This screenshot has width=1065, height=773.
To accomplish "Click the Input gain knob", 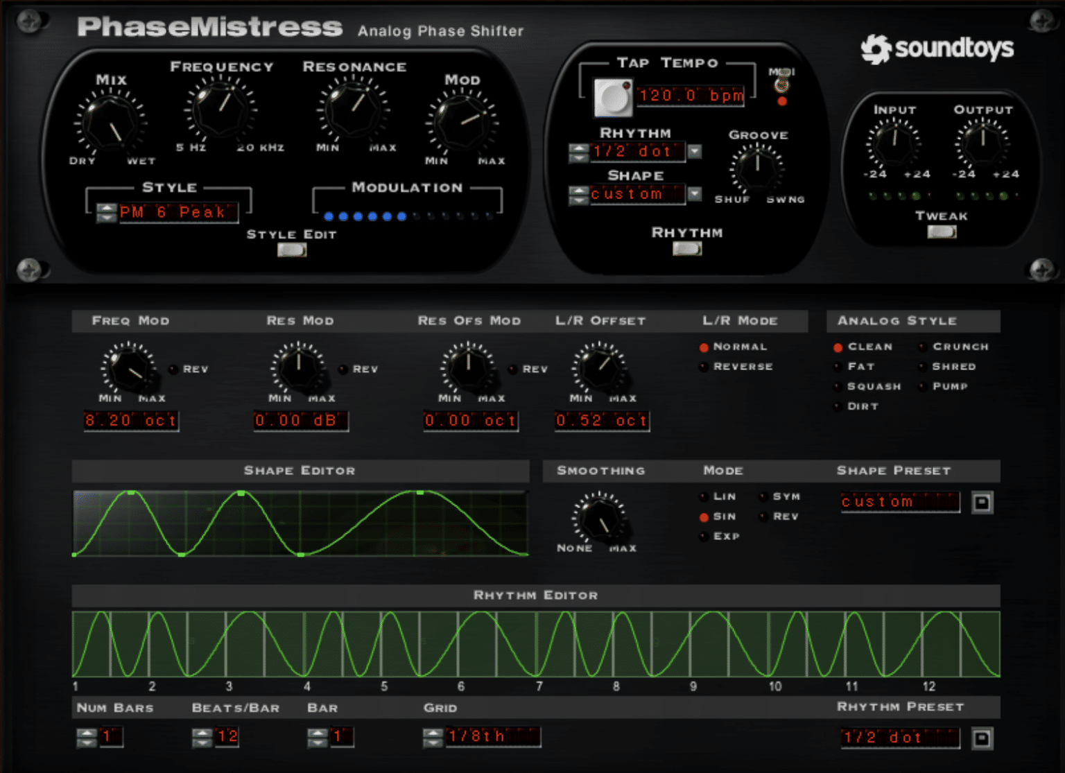I will [x=894, y=142].
